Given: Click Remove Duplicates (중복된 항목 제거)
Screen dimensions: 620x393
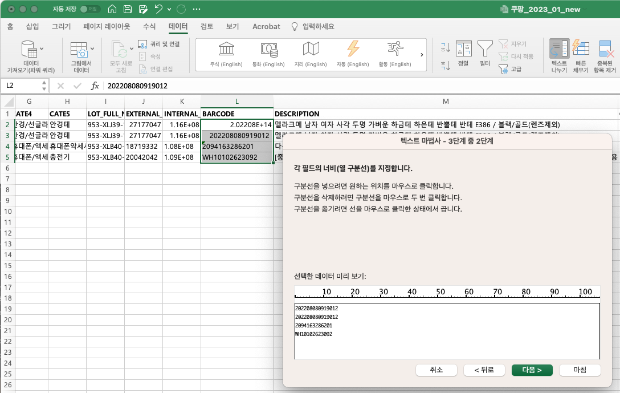Looking at the screenshot, I should (606, 57).
